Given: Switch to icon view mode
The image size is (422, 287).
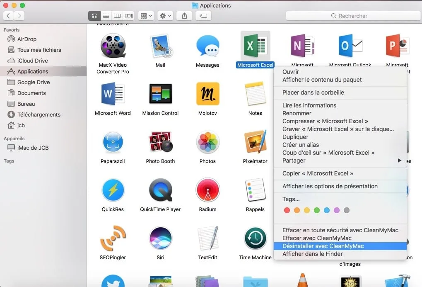Looking at the screenshot, I should coord(94,16).
